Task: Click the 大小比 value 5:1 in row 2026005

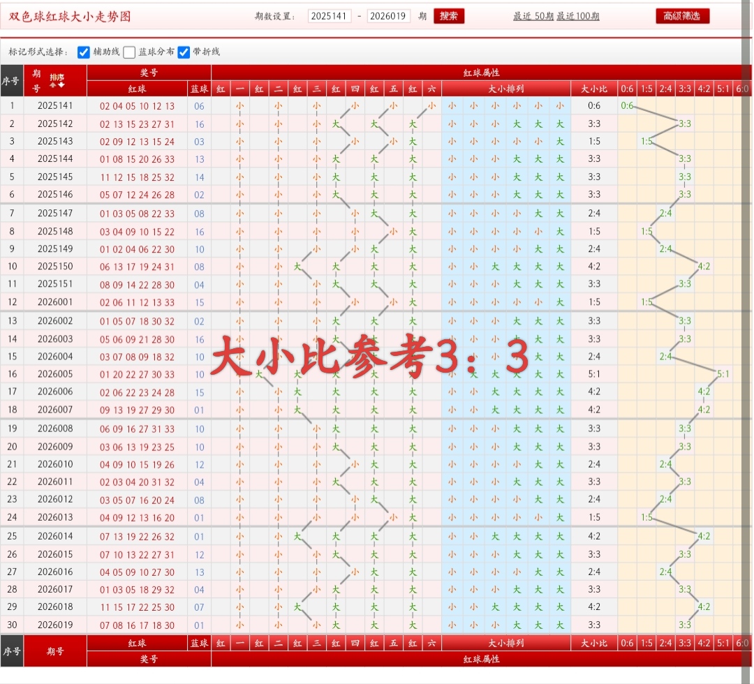Action: coord(594,373)
